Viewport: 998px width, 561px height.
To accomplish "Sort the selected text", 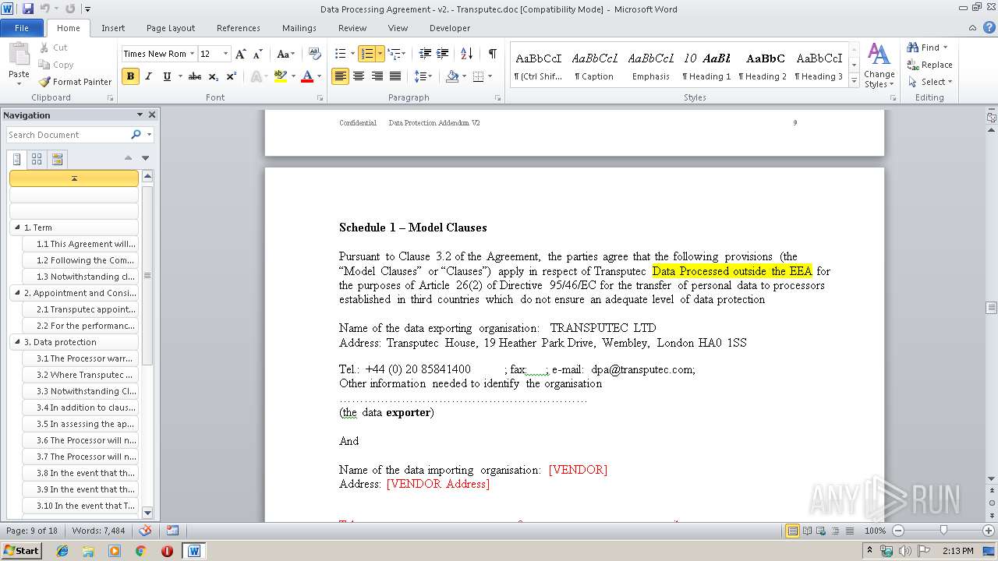I will [x=467, y=54].
